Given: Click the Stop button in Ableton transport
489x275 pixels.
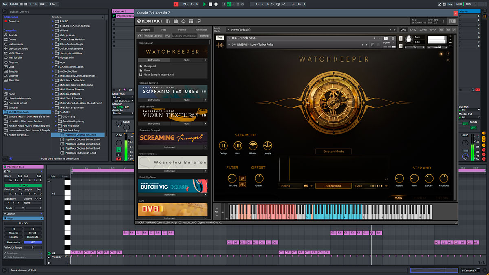Looking at the screenshot, I should 210,4.
